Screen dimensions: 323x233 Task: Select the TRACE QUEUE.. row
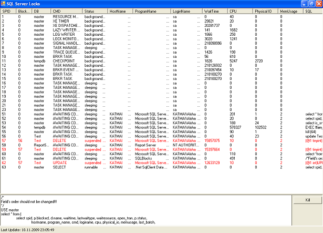(161, 52)
